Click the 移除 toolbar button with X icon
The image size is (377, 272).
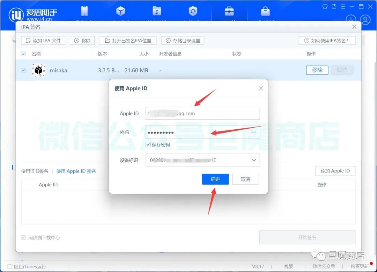tap(82, 41)
